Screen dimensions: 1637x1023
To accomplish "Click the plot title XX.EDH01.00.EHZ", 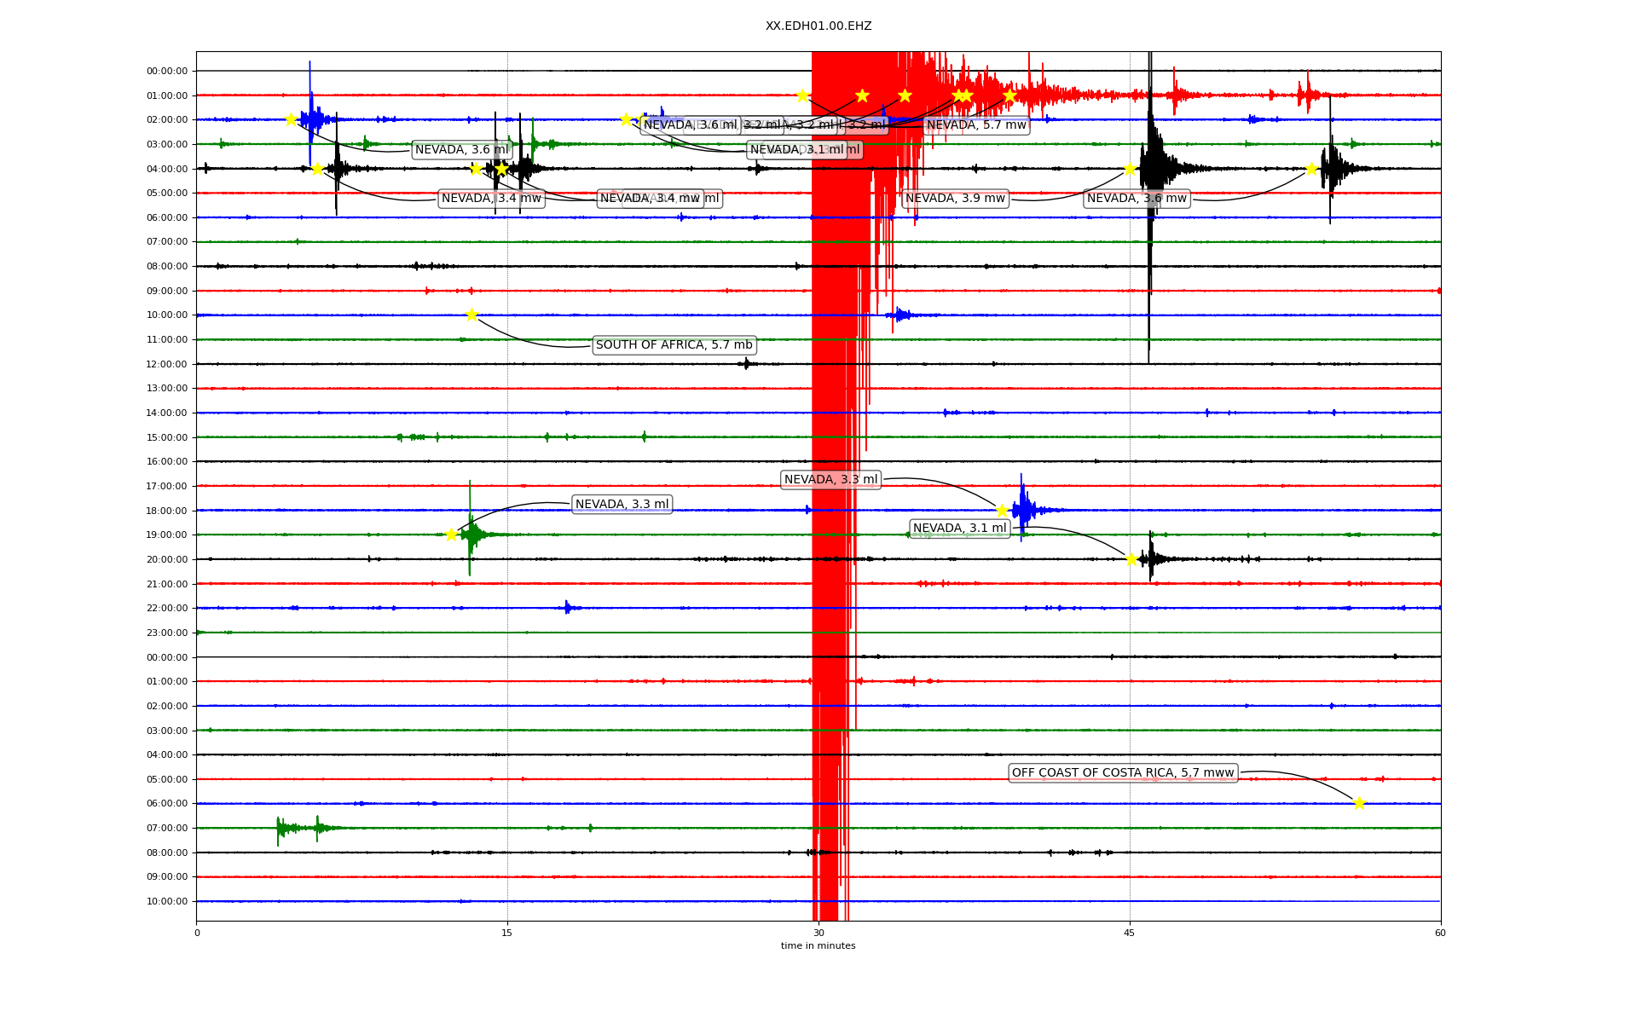I will click(x=818, y=26).
